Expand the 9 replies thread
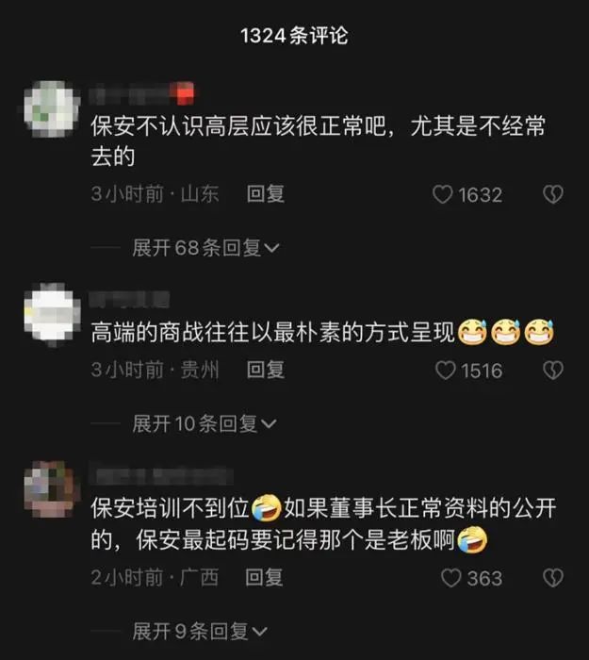 pyautogui.click(x=200, y=632)
